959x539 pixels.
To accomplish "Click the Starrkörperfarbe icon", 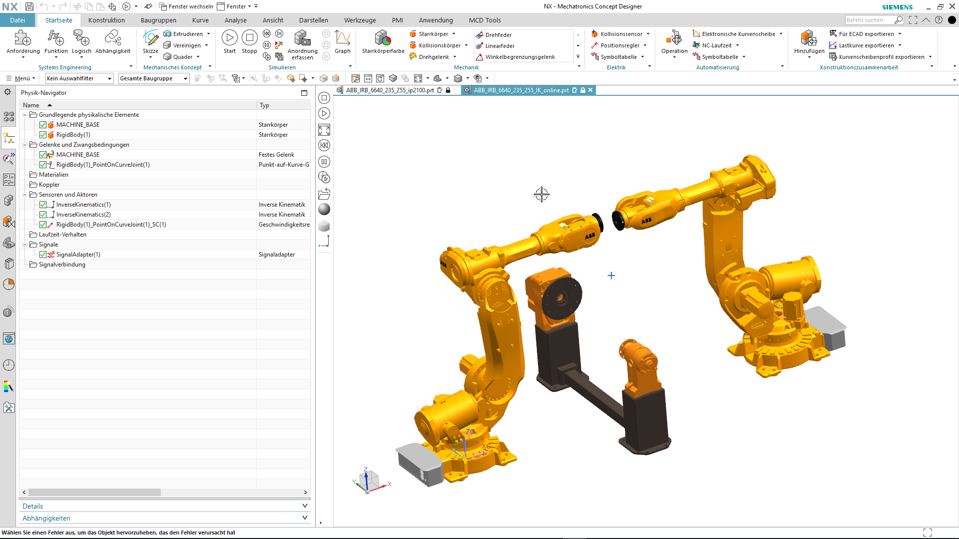I will point(383,38).
